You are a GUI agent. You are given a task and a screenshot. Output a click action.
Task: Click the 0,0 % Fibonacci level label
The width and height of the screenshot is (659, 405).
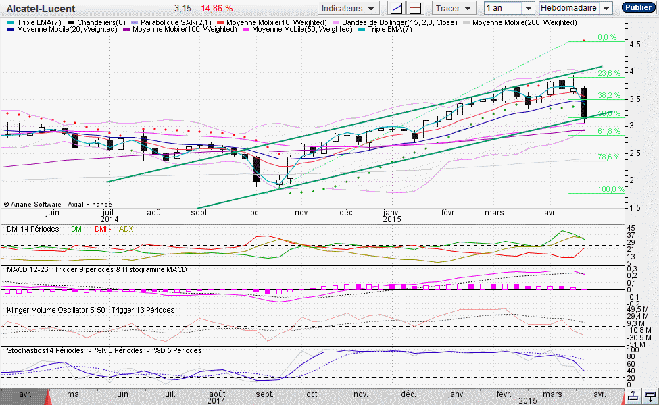607,37
